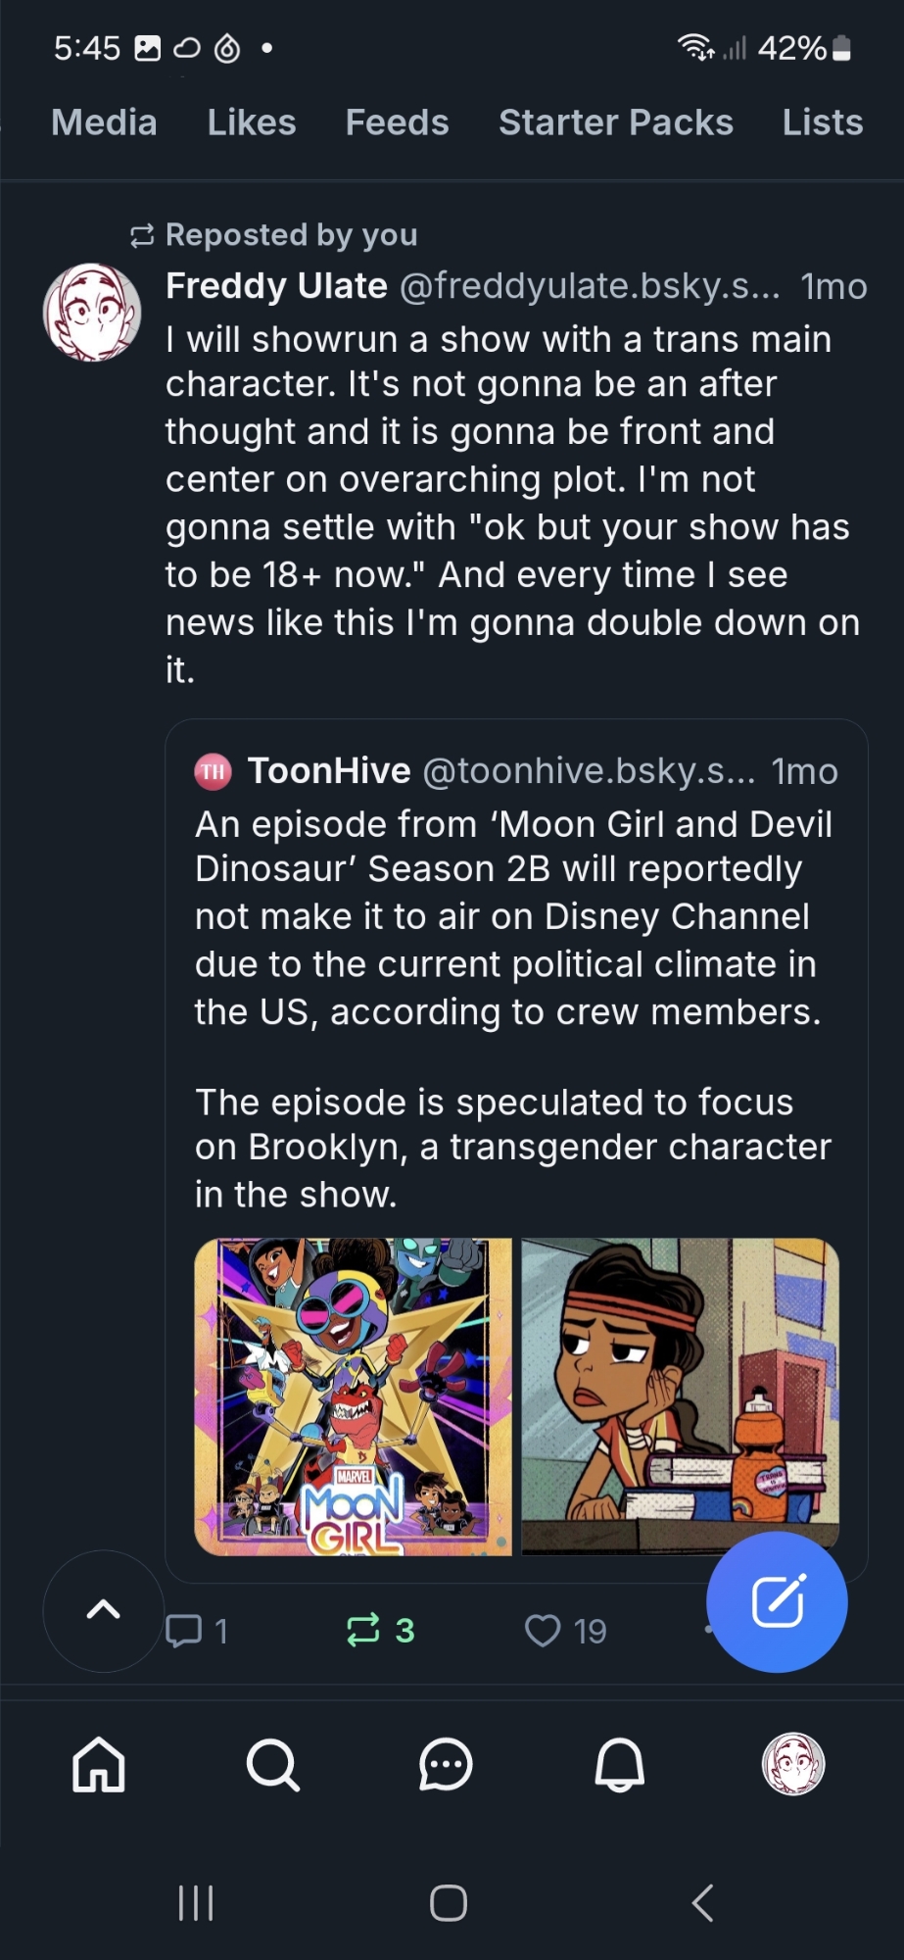
Task: Open the Home feed icon
Action: point(99,1764)
